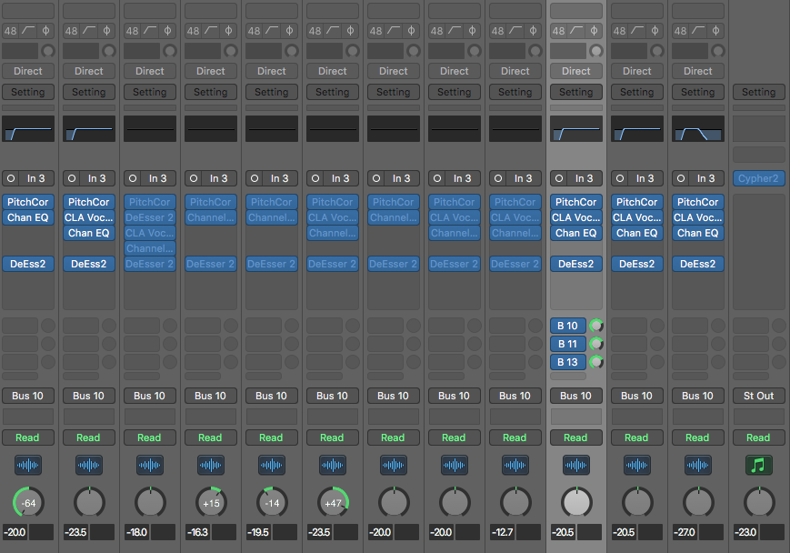Image resolution: width=790 pixels, height=553 pixels.
Task: Click the EQ curve thumbnail on the first channel
Action: (x=28, y=128)
